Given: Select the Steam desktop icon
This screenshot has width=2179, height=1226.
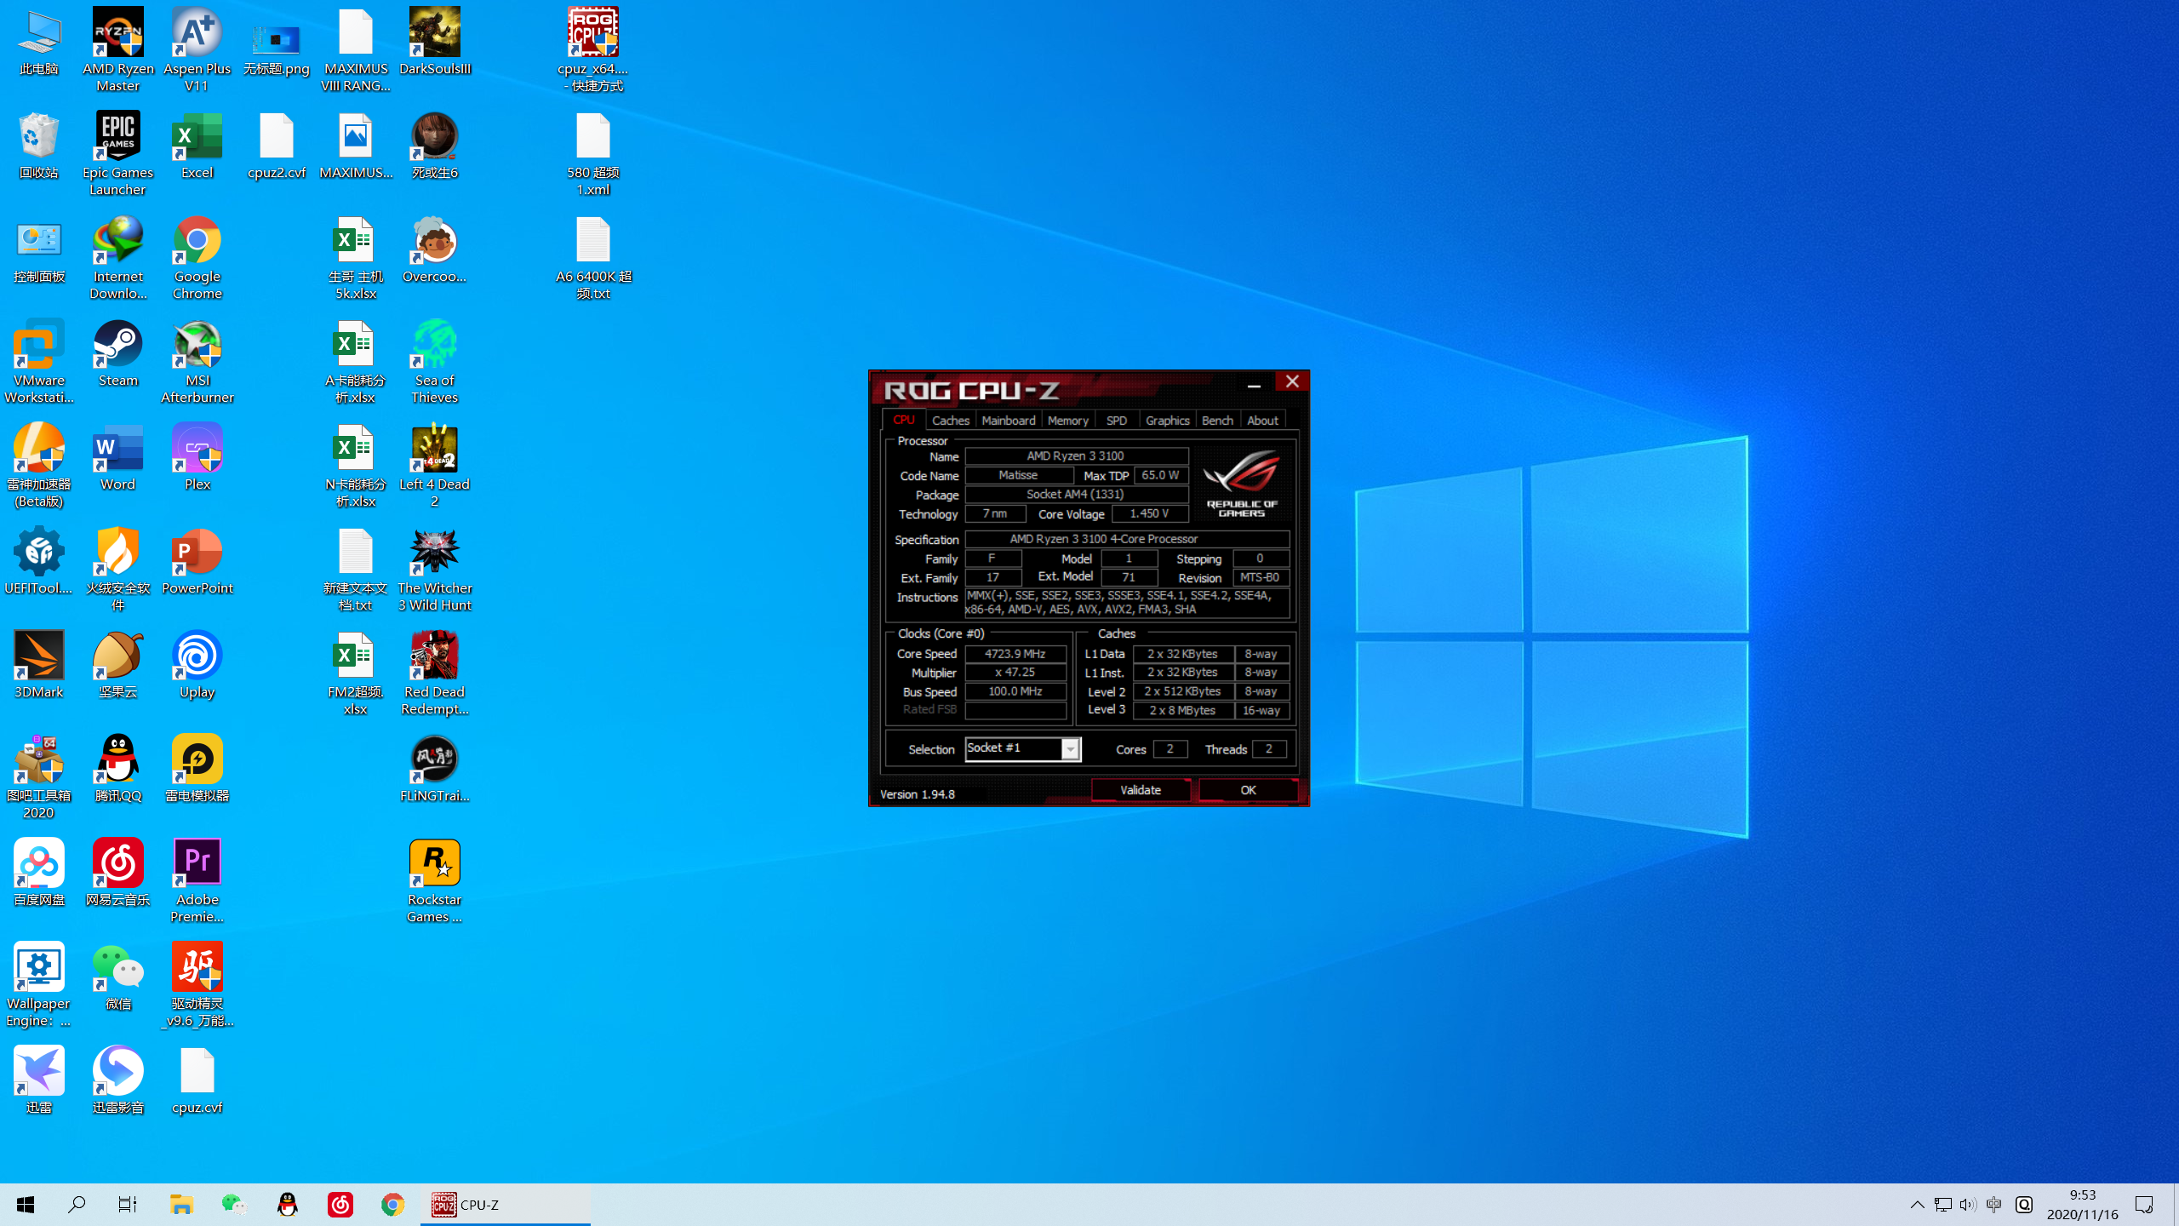Looking at the screenshot, I should pyautogui.click(x=118, y=352).
